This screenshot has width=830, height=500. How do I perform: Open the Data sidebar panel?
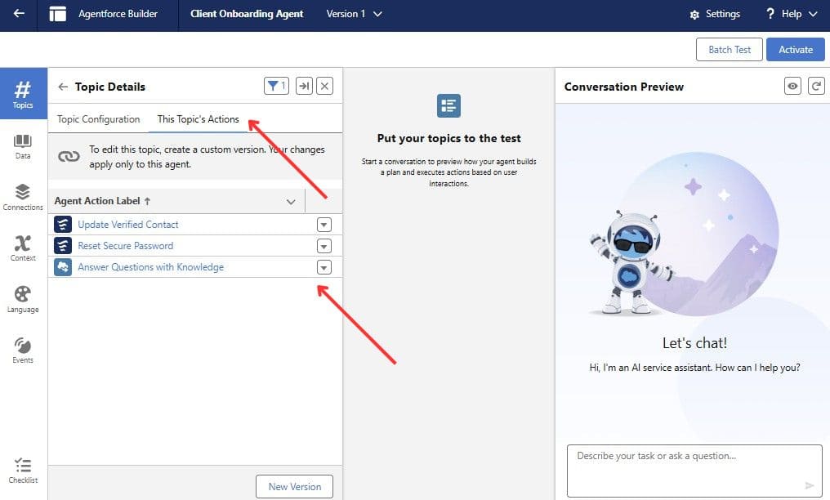click(x=23, y=146)
